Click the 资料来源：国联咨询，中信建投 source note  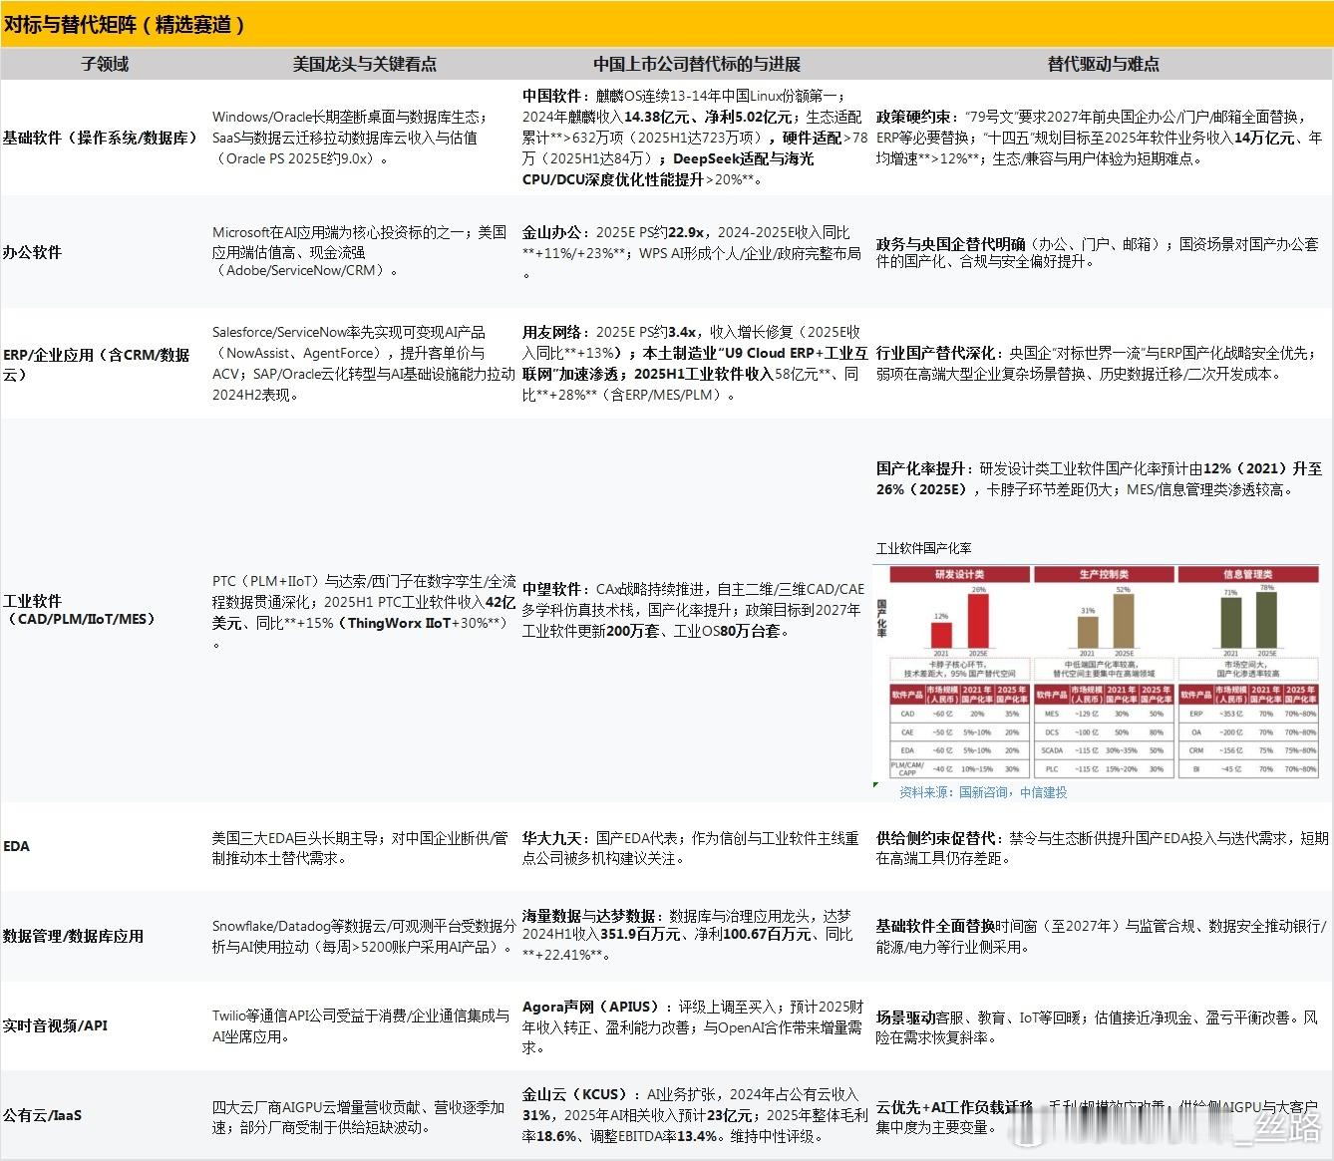pyautogui.click(x=983, y=792)
